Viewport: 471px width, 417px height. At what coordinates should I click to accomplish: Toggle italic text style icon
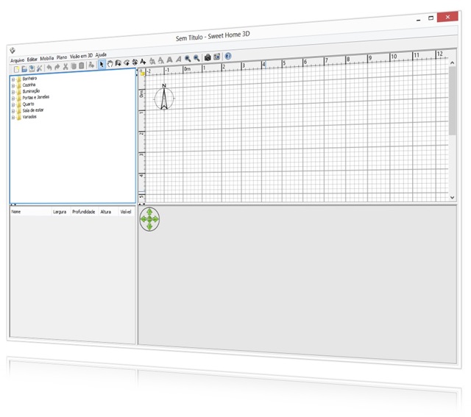click(x=178, y=59)
